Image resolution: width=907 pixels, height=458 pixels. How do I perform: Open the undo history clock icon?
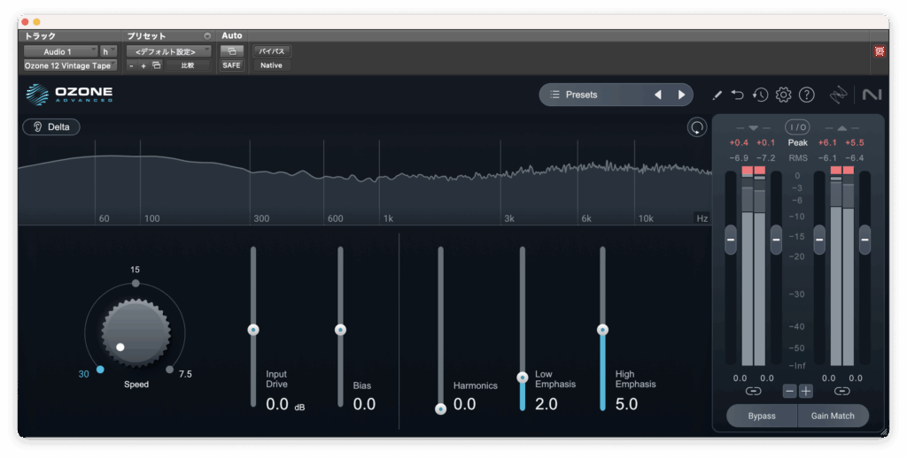[760, 95]
